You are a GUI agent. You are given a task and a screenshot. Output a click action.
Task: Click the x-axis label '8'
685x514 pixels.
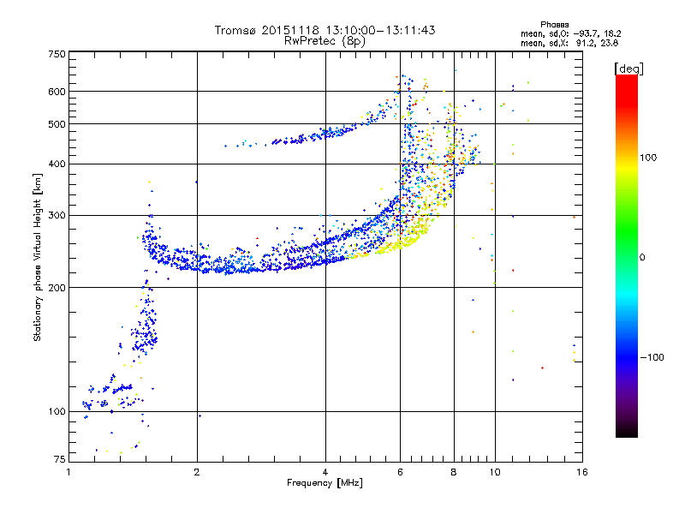click(454, 472)
